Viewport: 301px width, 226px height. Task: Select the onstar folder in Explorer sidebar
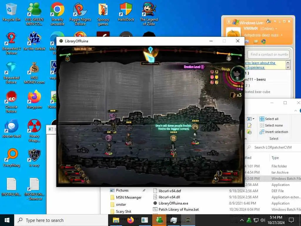point(118,205)
